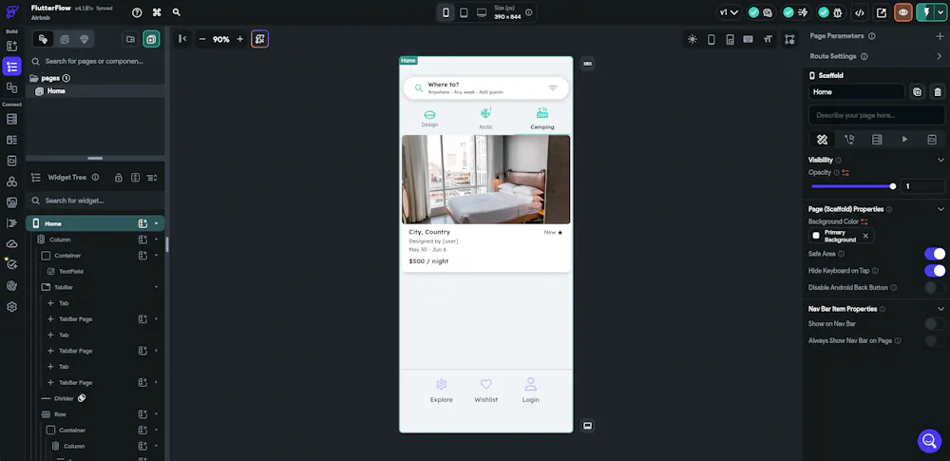The height and width of the screenshot is (461, 950).
Task: Switch to Actions tab in properties panel
Action: point(849,140)
